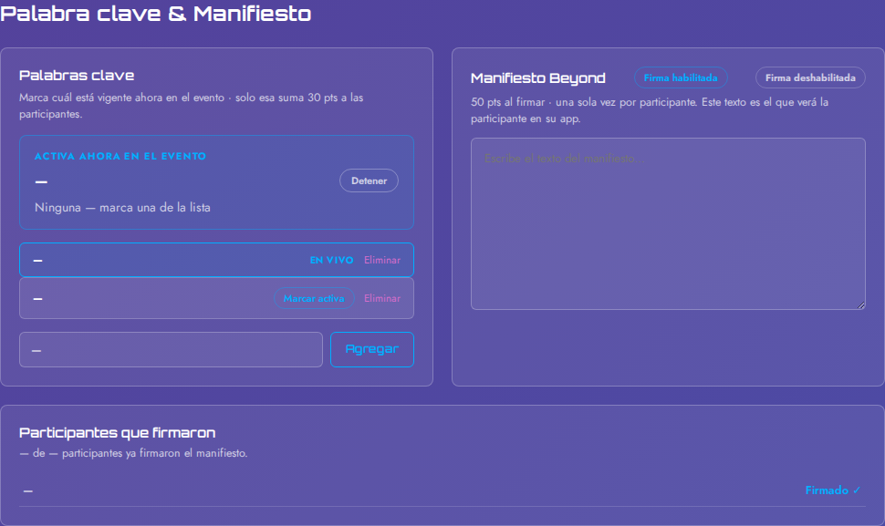
Task: Click inside the manifesto text area
Action: pyautogui.click(x=668, y=224)
